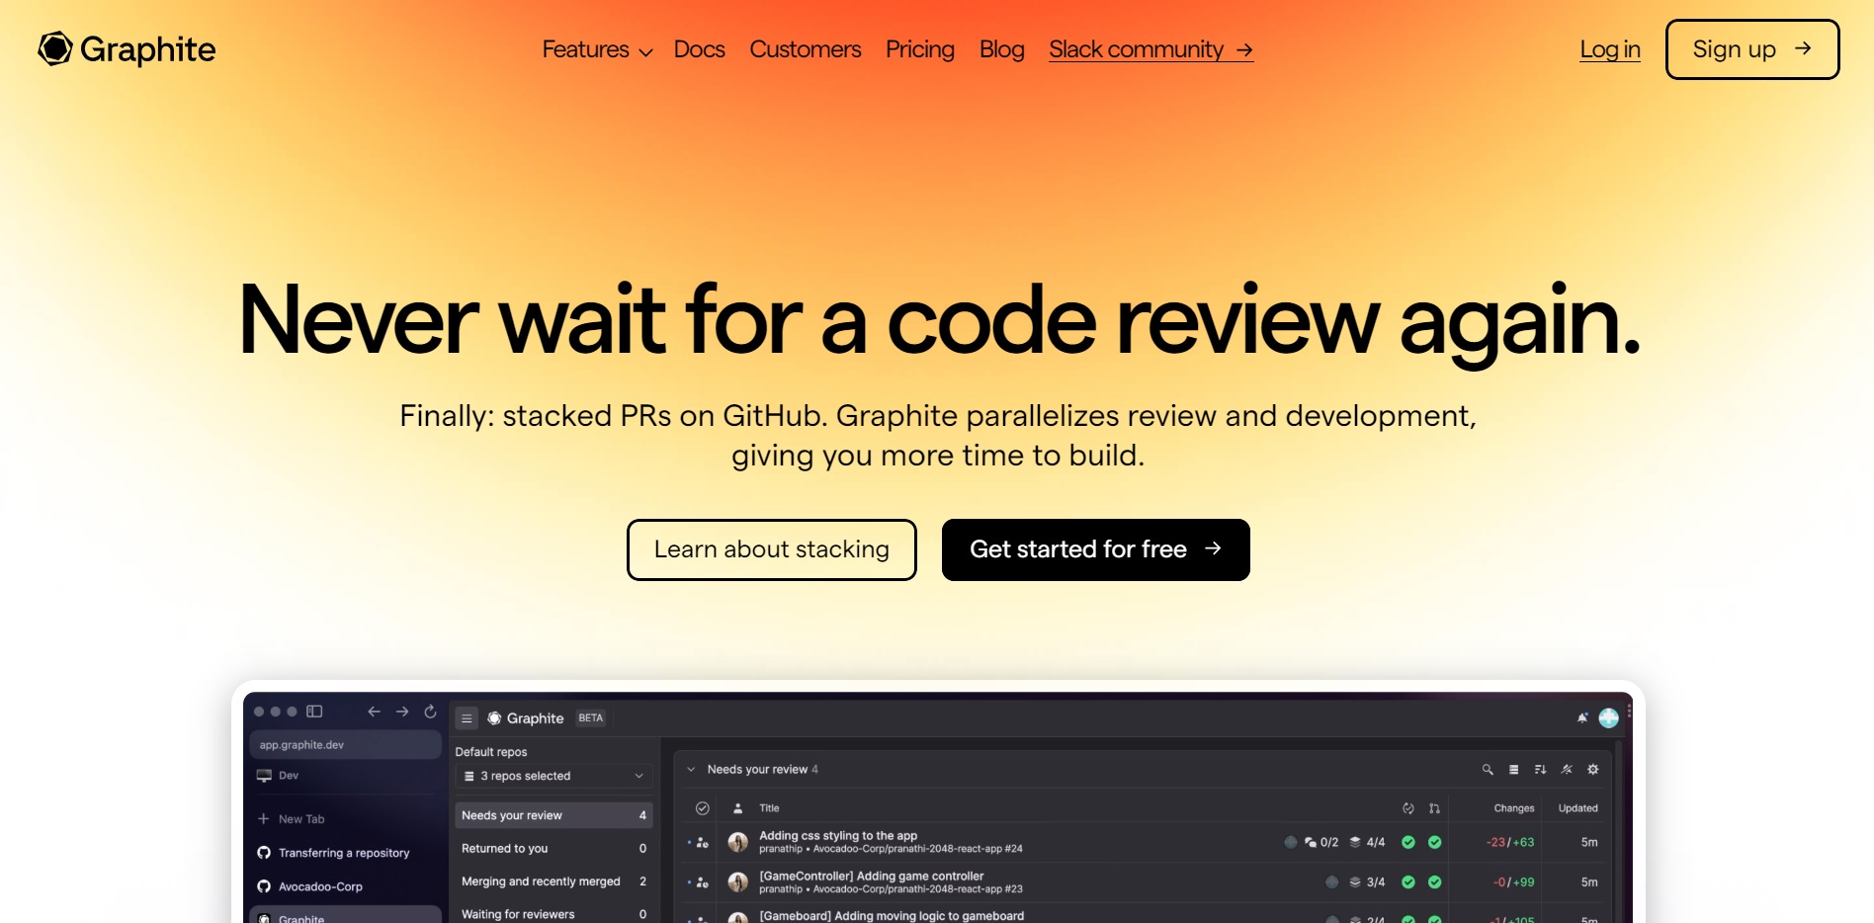Click the Default repos label
The width and height of the screenshot is (1874, 923).
491,752
